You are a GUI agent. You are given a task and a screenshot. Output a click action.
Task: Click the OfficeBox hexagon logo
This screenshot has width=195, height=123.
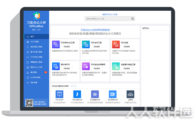click(36, 16)
